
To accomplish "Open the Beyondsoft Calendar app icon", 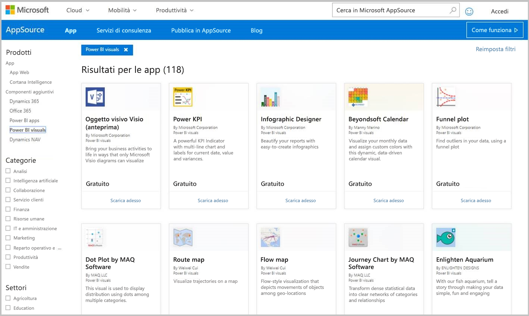I will (358, 97).
